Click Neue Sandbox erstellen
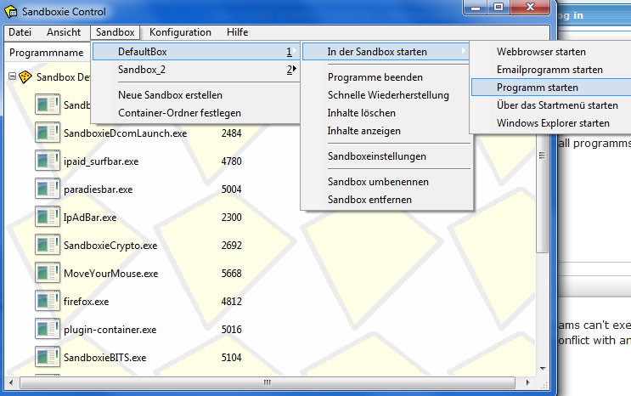This screenshot has width=631, height=396. coord(170,95)
